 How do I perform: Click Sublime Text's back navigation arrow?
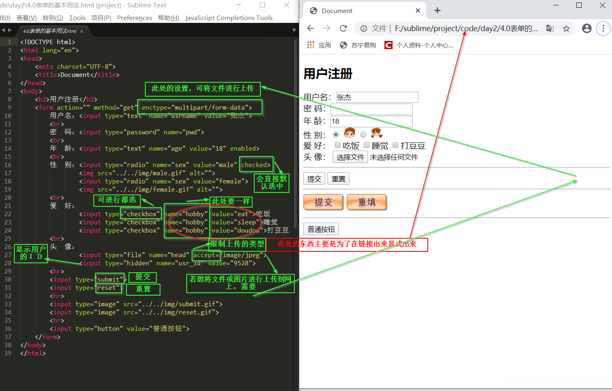(4, 30)
